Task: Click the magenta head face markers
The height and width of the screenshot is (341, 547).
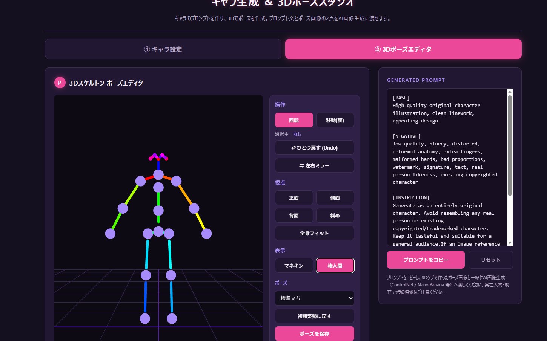Action: [158, 156]
